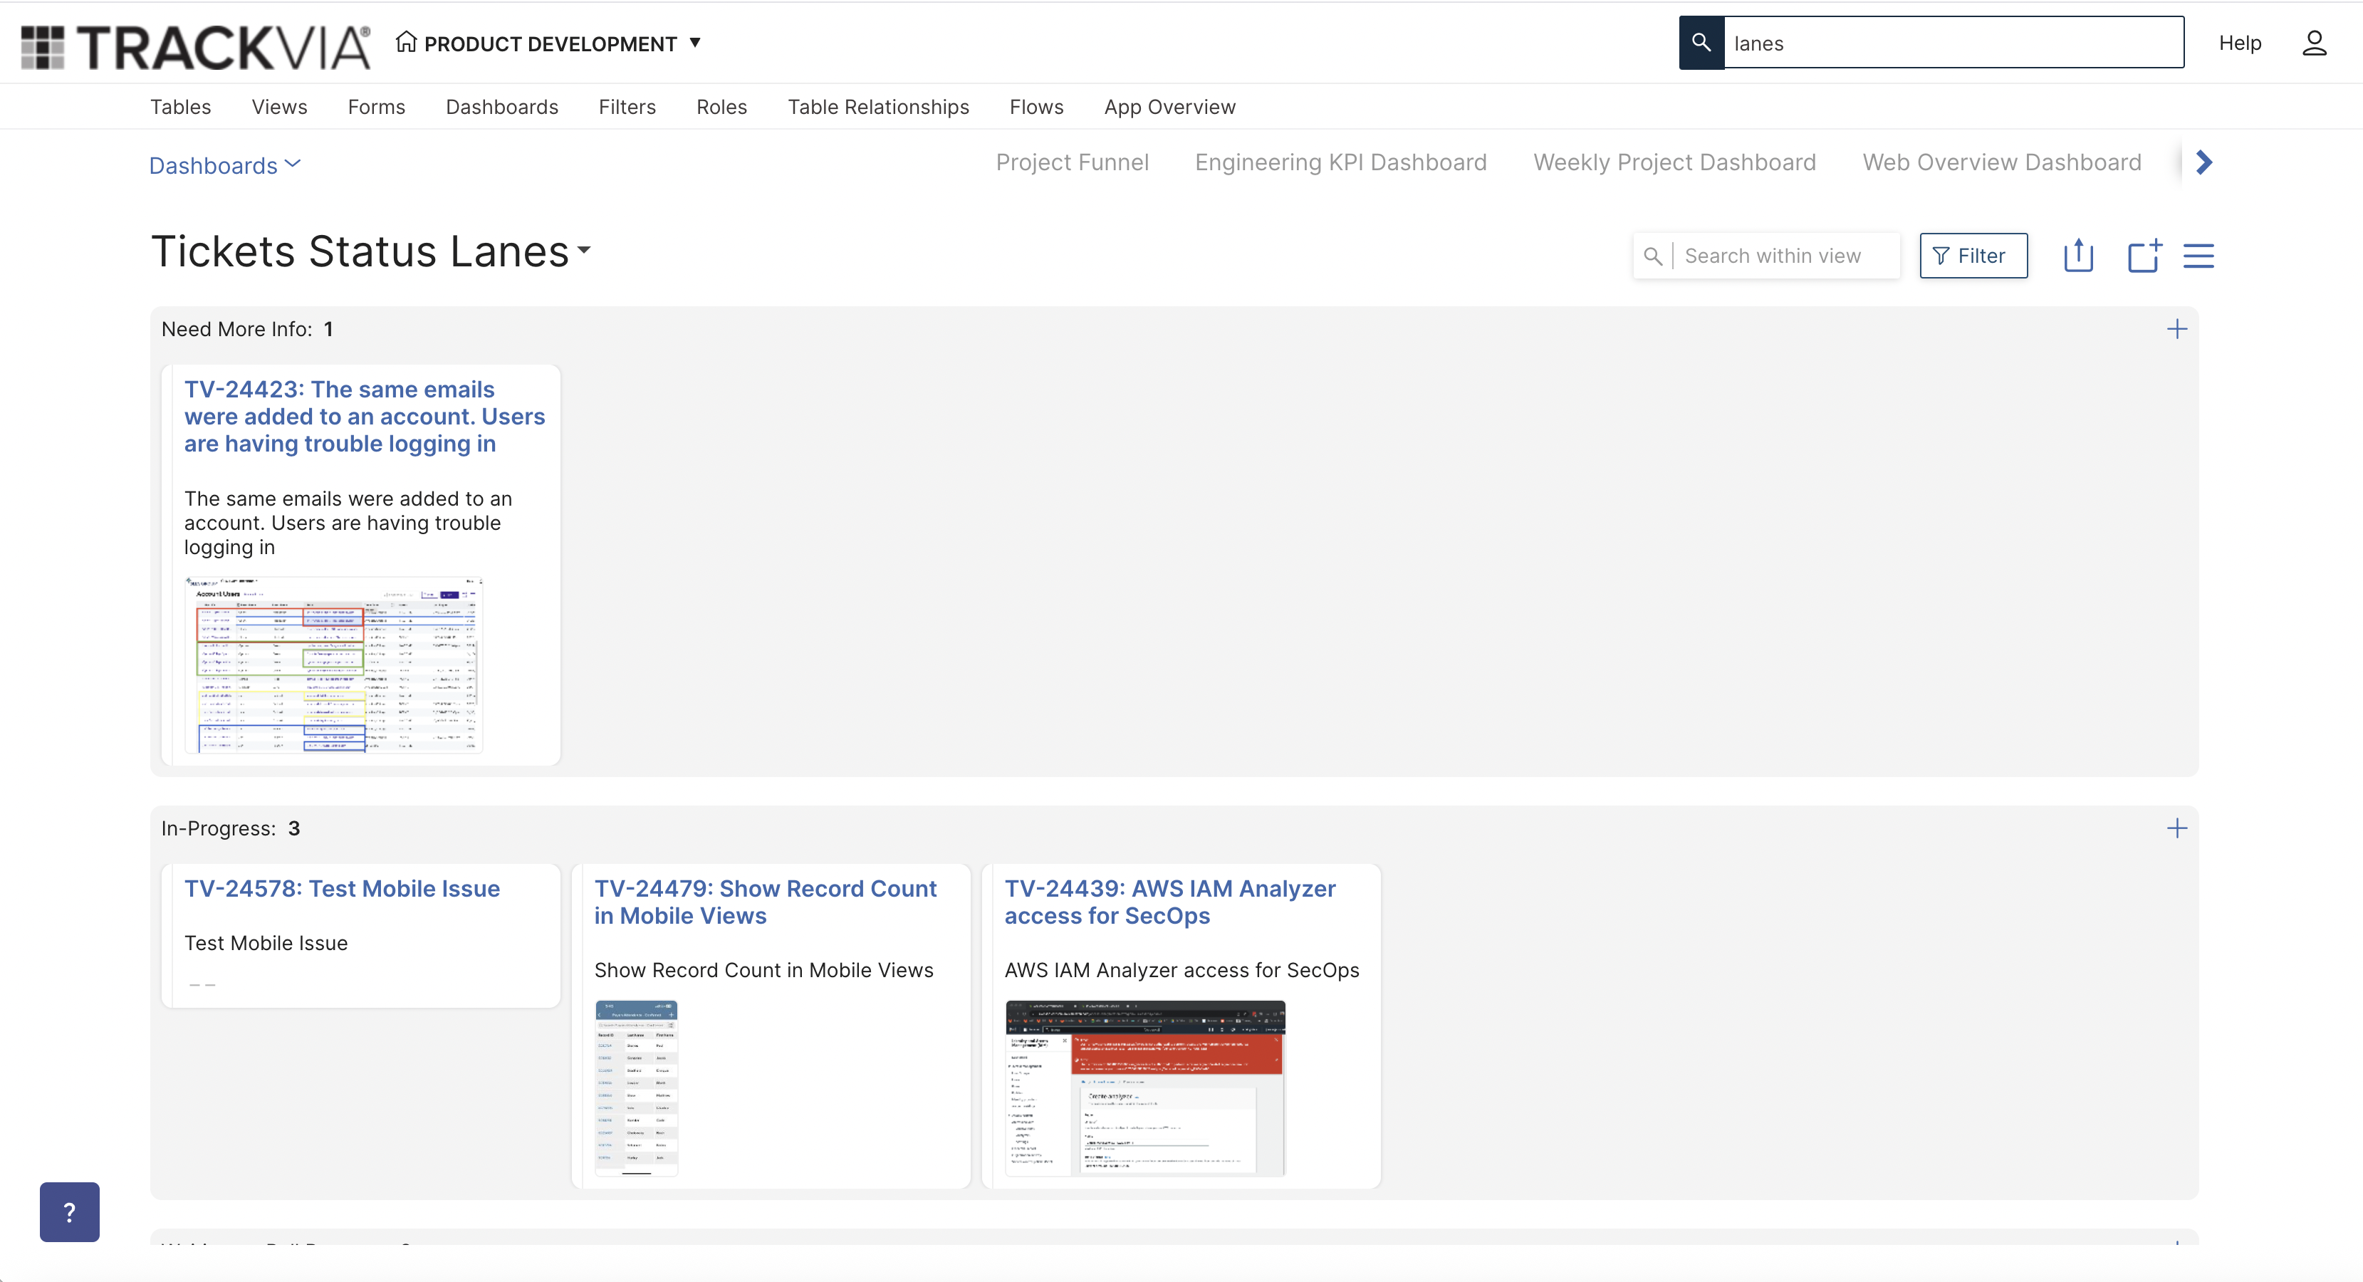The height and width of the screenshot is (1282, 2363).
Task: Open the Product Development app dropdown arrow
Action: pyautogui.click(x=695, y=42)
